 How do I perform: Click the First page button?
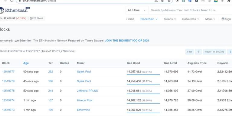click(x=189, y=52)
